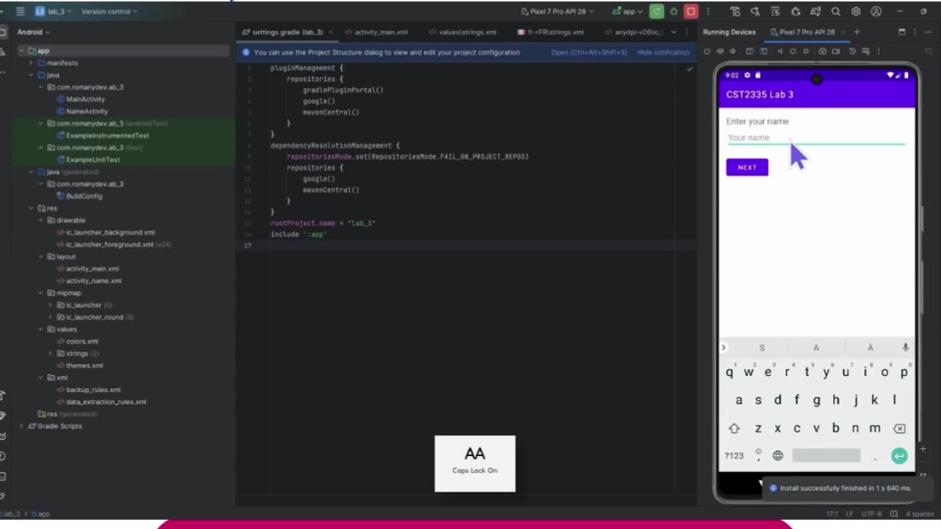This screenshot has height=529, width=941.
Task: Expand Gradle Scripts node
Action: tap(21, 426)
